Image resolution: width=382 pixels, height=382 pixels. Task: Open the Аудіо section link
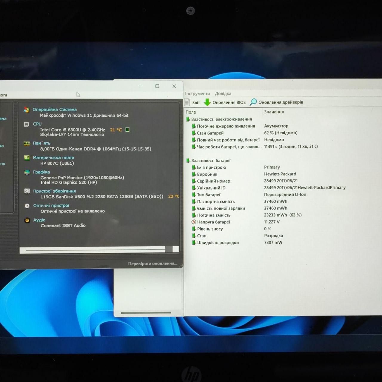click(x=39, y=220)
